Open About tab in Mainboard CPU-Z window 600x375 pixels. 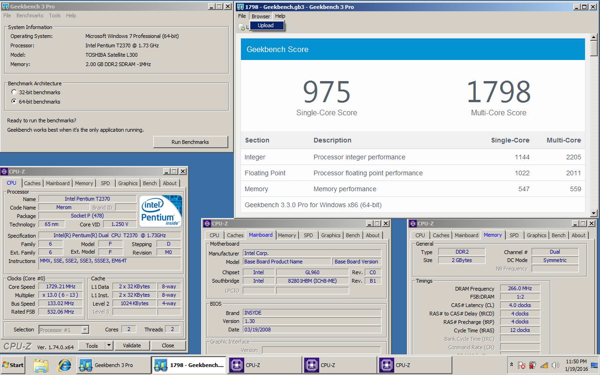click(x=373, y=235)
